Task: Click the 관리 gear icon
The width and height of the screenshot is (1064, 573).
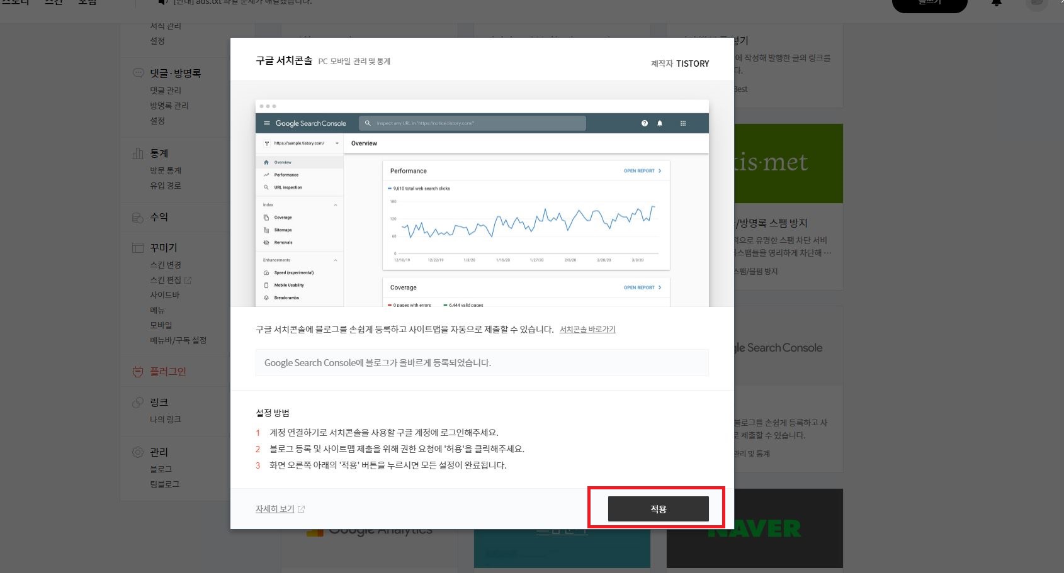Action: (138, 452)
